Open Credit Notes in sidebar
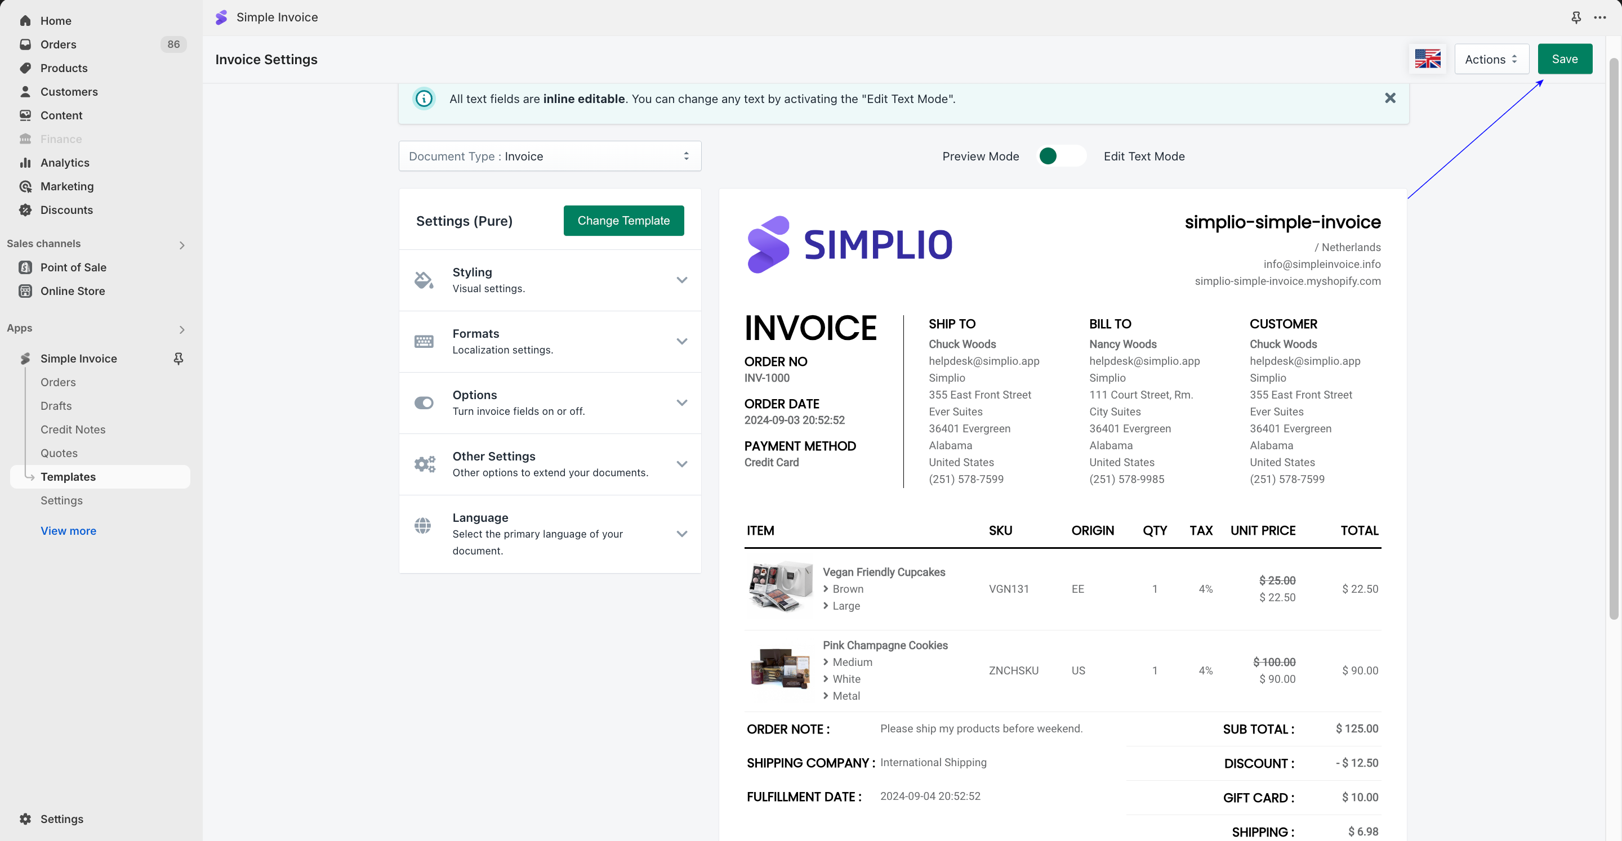This screenshot has width=1622, height=841. coord(73,430)
